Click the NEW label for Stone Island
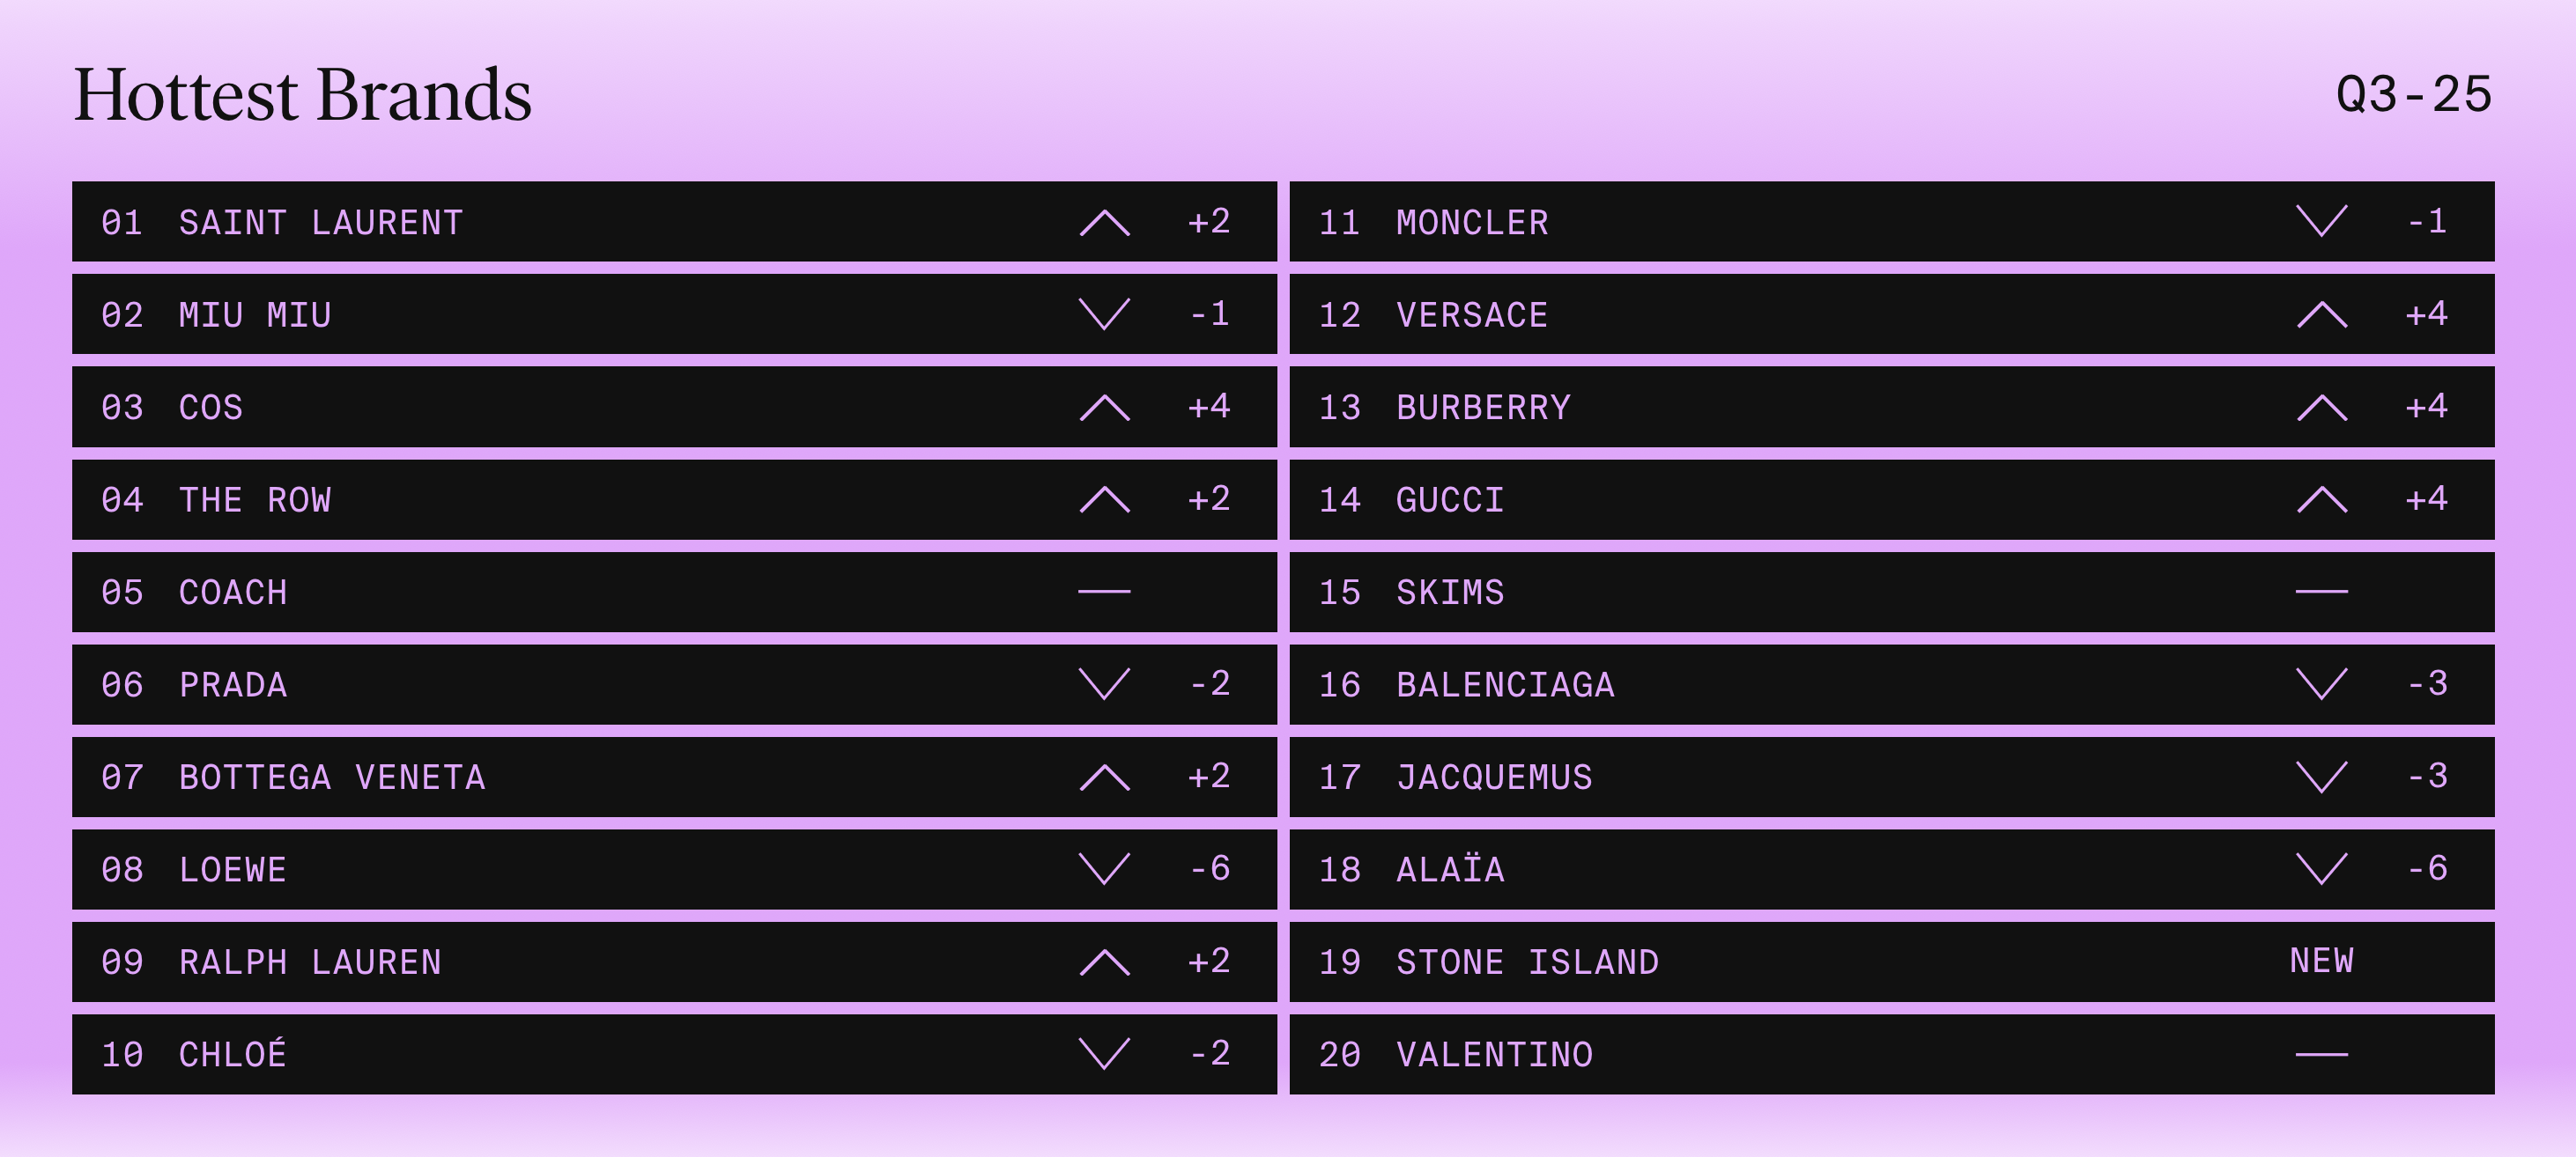This screenshot has height=1157, width=2576. coord(2321,962)
